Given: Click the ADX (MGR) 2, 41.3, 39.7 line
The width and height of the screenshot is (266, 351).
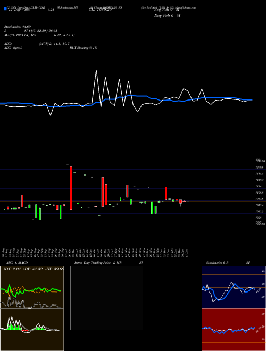Looking at the screenshot, I should coord(37,44).
